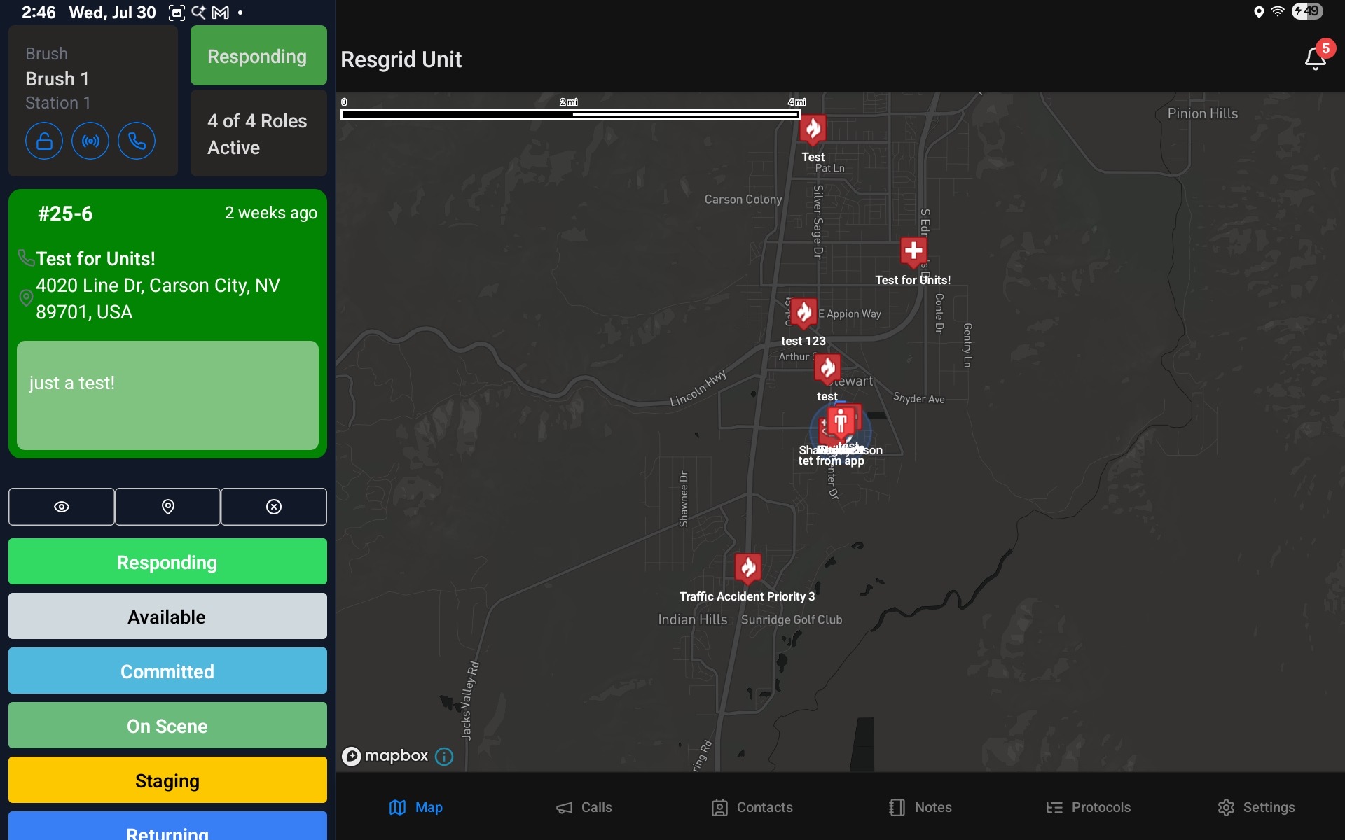The width and height of the screenshot is (1345, 840).
Task: Click the Gmail notification icon in status bar
Action: coord(221,13)
